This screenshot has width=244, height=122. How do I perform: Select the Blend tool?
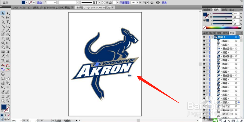point(8,56)
